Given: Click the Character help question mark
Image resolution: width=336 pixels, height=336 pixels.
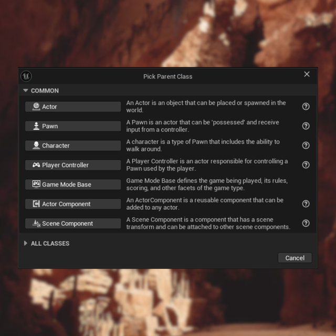Looking at the screenshot, I should 306,145.
